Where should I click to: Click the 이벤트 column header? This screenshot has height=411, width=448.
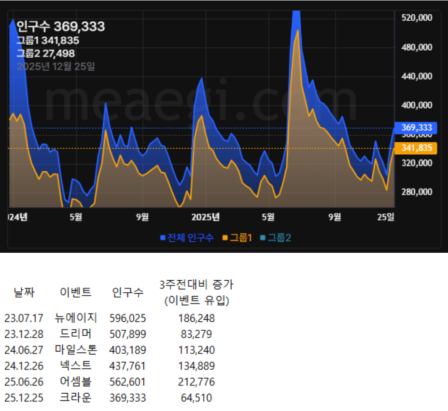pos(76,292)
